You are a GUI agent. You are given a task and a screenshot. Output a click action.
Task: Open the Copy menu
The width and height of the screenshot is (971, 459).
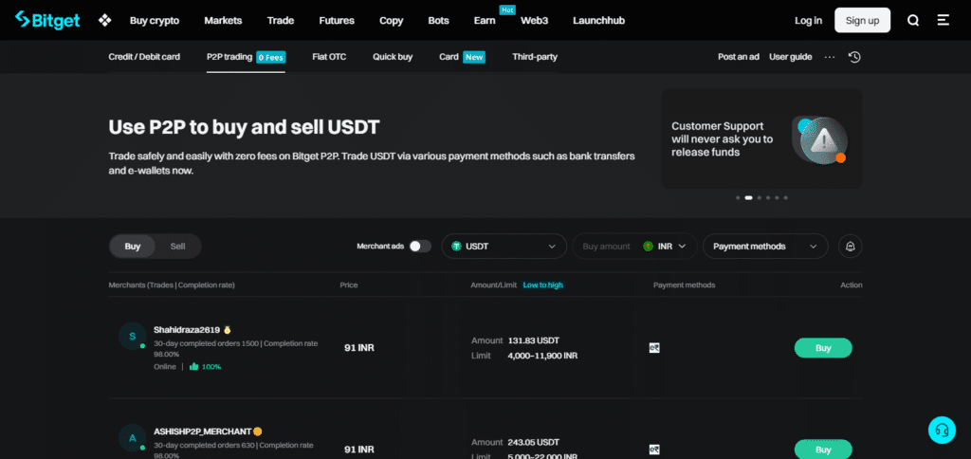[x=392, y=21]
